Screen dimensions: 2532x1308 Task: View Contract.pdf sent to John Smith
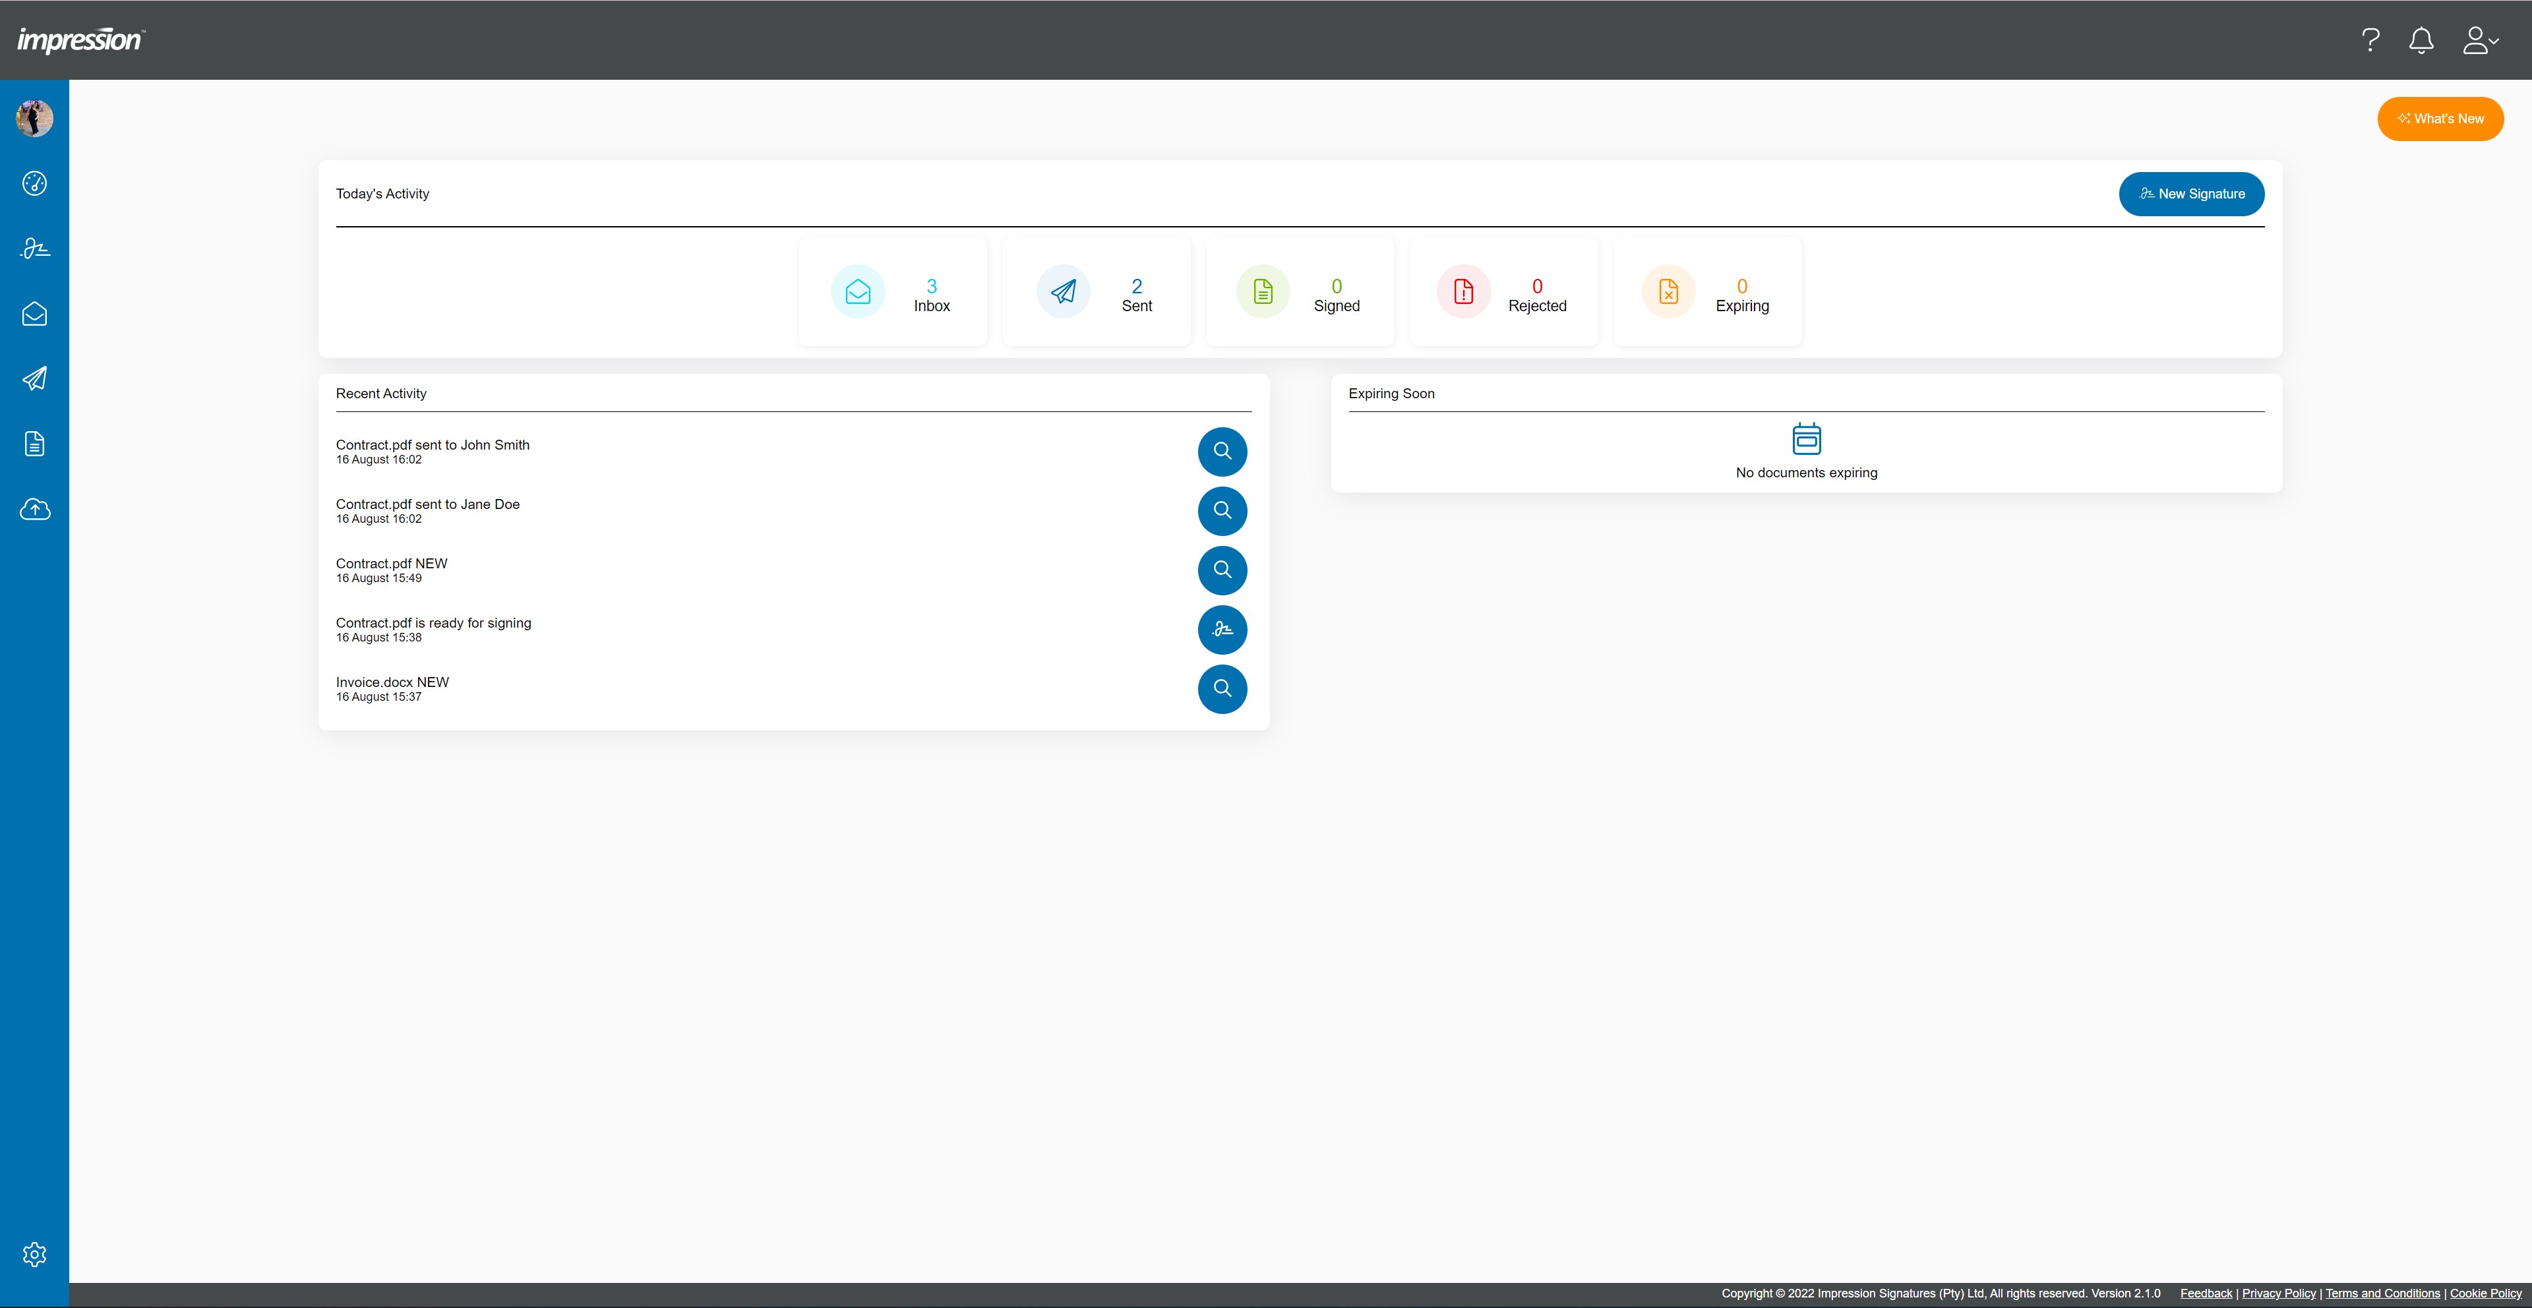click(1222, 451)
